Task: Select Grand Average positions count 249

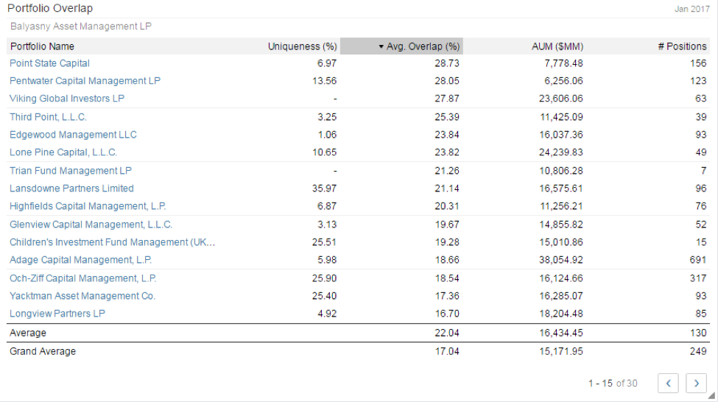Action: 698,351
